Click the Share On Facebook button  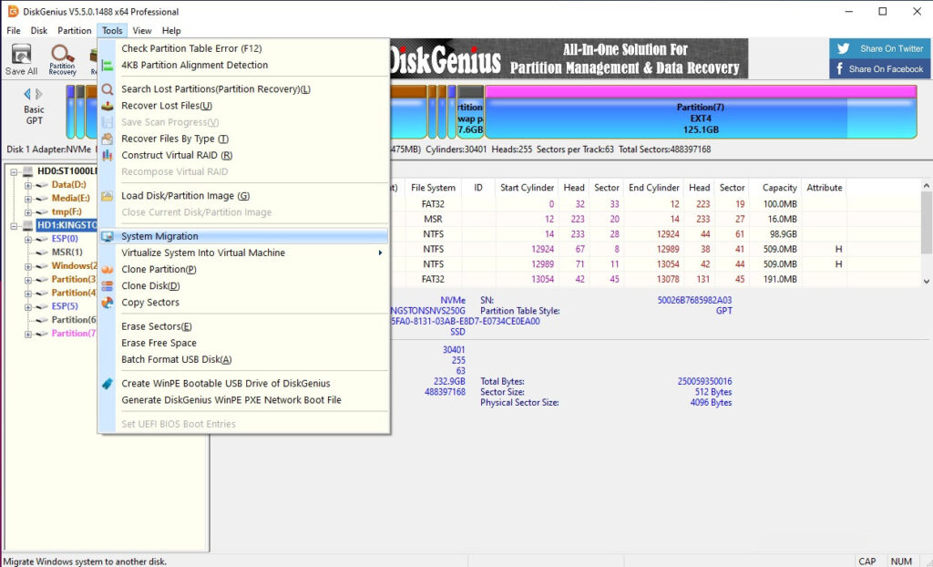pyautogui.click(x=877, y=67)
